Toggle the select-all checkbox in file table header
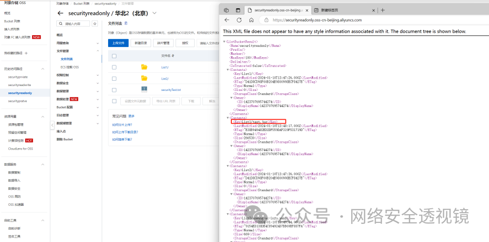 click(114, 56)
